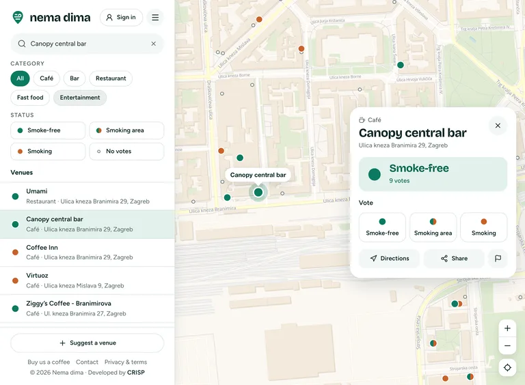Screen dimensions: 525x385
Task: Get Directions to Canopy central bar
Action: coord(389,258)
